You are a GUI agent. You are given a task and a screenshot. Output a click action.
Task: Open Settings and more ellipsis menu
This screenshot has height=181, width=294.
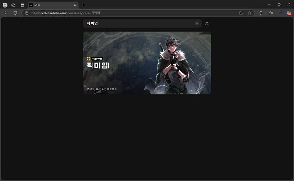280,13
